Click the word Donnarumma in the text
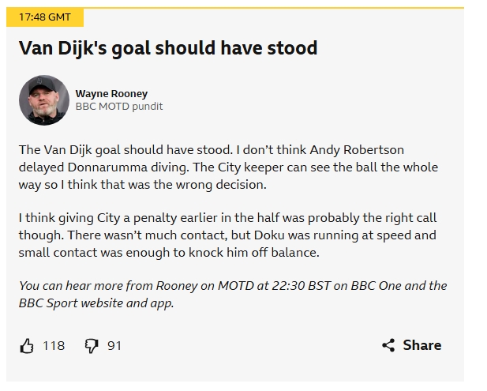Viewport: 487px width, 391px height. pyautogui.click(x=107, y=167)
